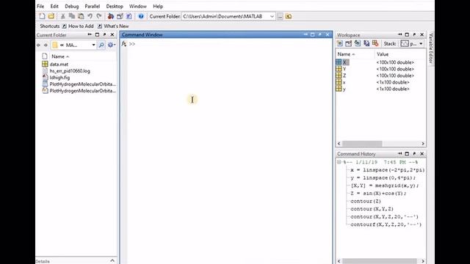This screenshot has width=470, height=264.
Task: Go back in Current Folder browser
Action: (x=38, y=45)
